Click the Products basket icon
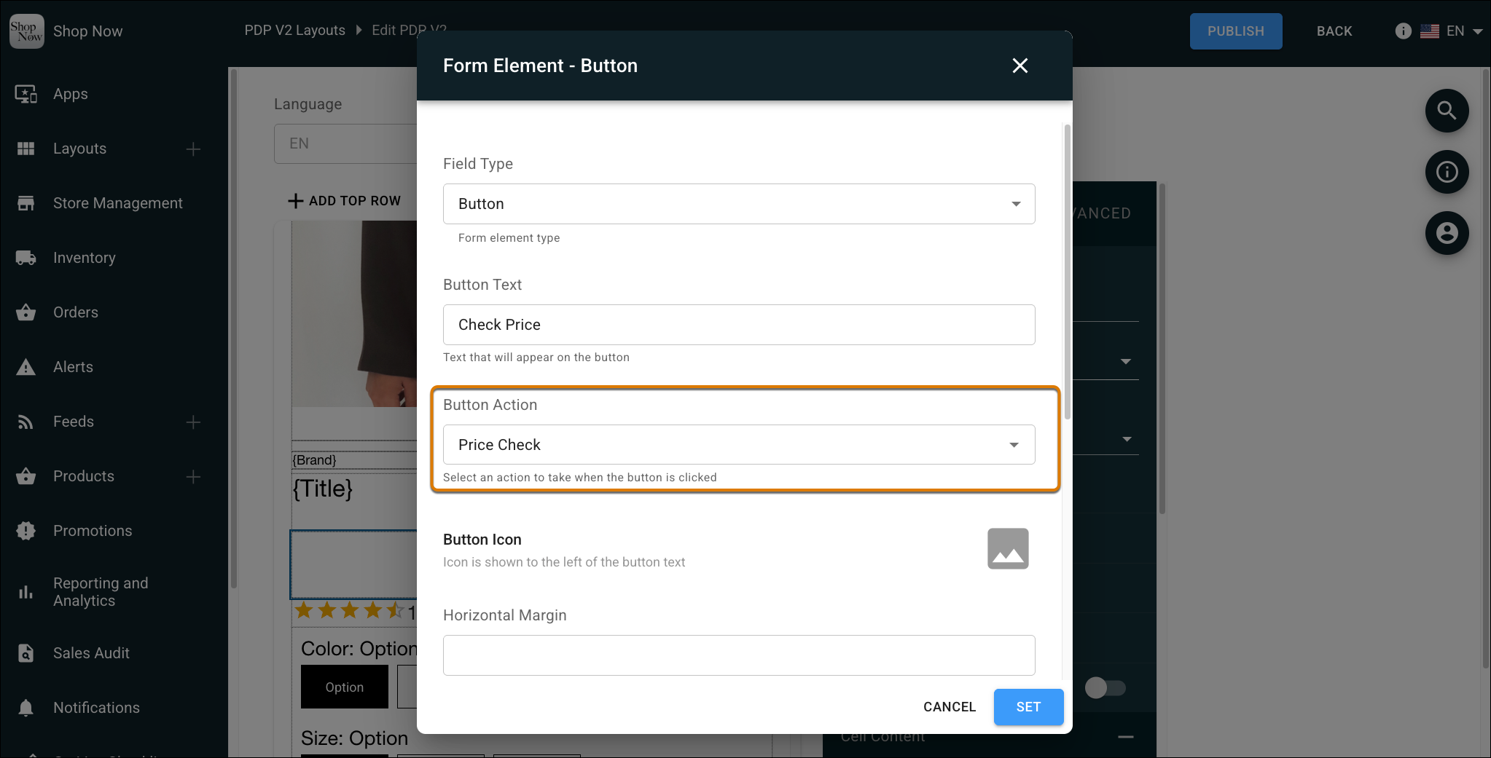The image size is (1491, 758). [26, 476]
